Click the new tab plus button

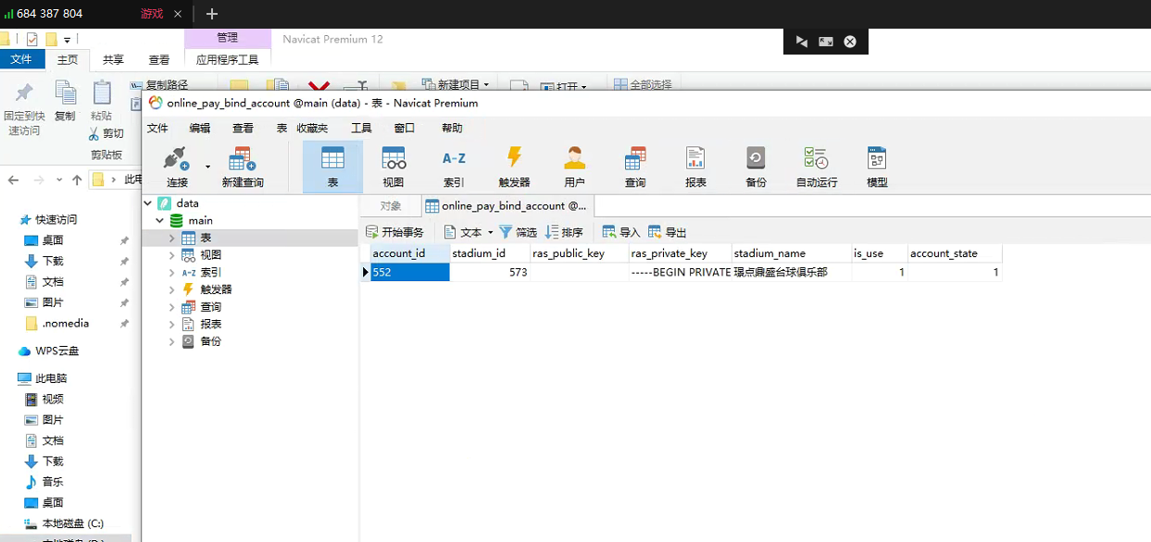[212, 14]
